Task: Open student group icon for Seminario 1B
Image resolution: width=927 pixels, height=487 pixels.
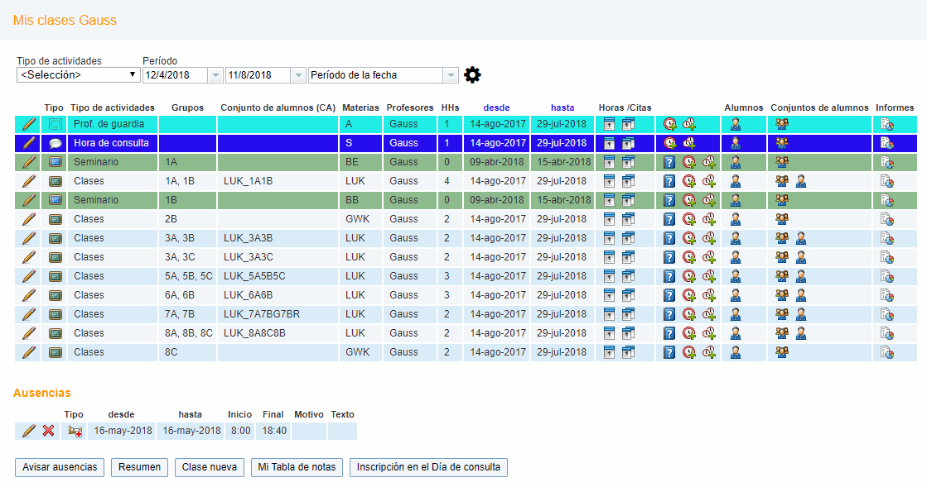Action: coord(781,200)
